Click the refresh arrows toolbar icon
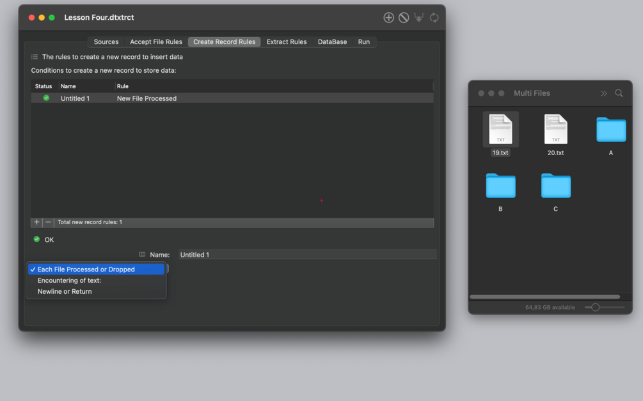Viewport: 643px width, 401px height. (434, 18)
